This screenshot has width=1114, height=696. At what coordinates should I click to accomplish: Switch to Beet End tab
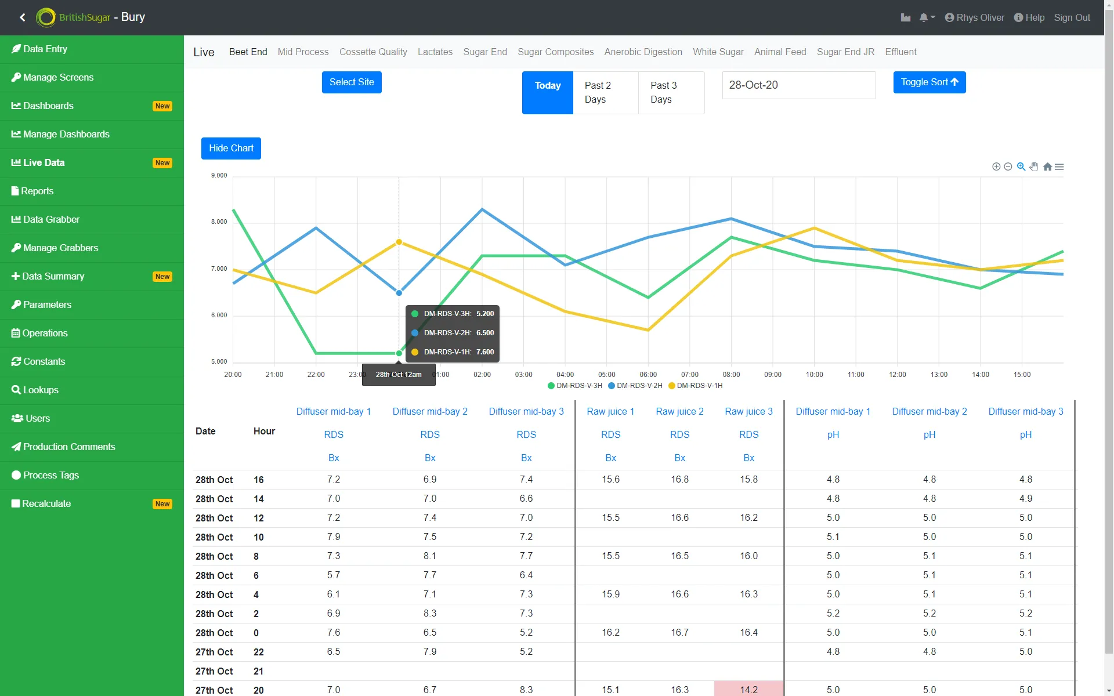(248, 52)
